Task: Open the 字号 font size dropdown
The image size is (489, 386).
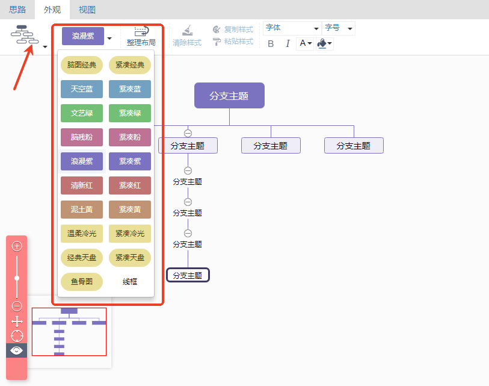Action: [339, 28]
